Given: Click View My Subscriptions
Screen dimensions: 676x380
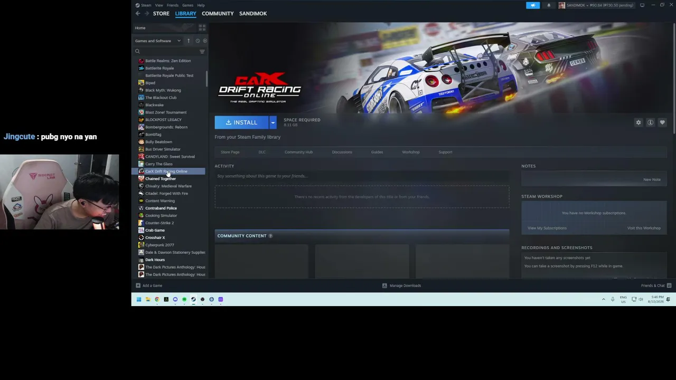Looking at the screenshot, I should 547,228.
